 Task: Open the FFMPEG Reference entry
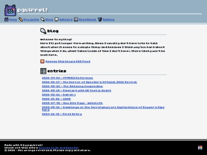click(x=67, y=78)
